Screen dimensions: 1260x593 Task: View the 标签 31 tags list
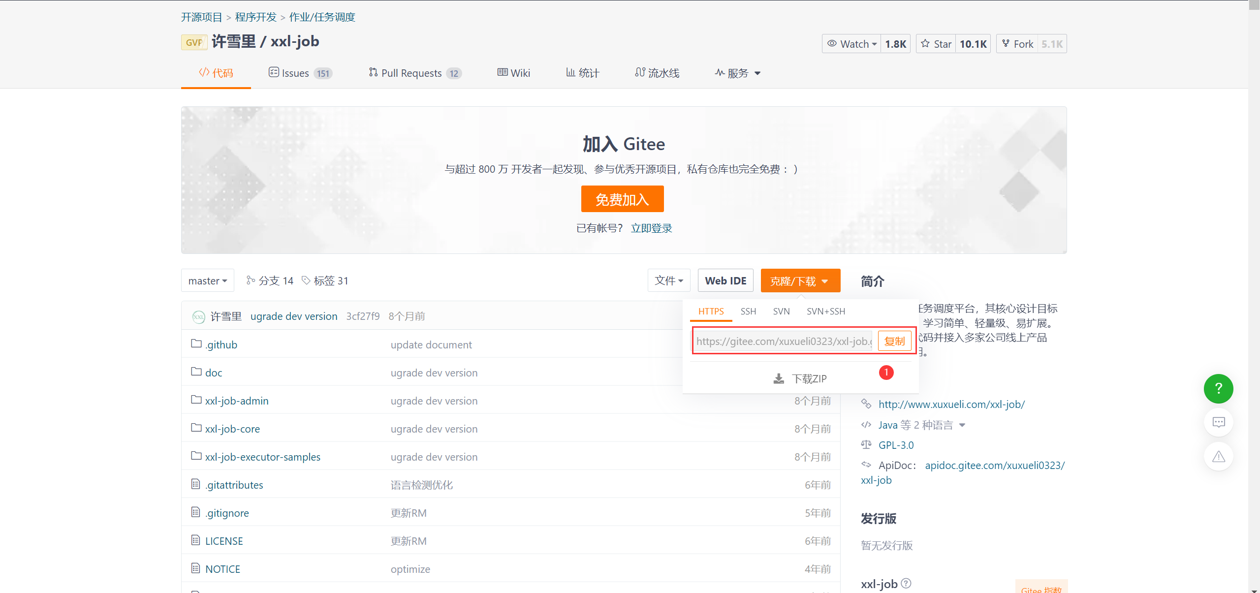coord(325,281)
